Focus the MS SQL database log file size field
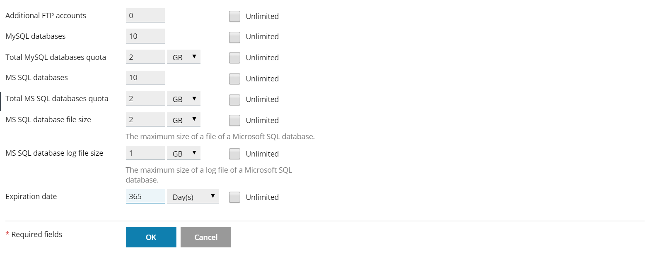647x254 pixels. [145, 153]
